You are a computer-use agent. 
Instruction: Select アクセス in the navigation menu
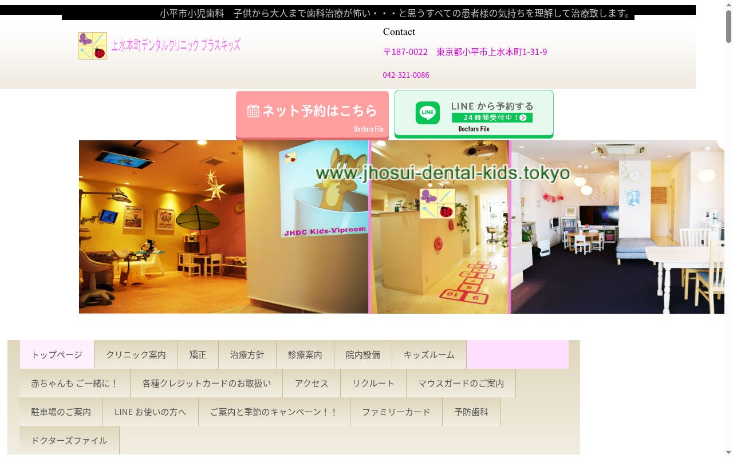coord(312,384)
